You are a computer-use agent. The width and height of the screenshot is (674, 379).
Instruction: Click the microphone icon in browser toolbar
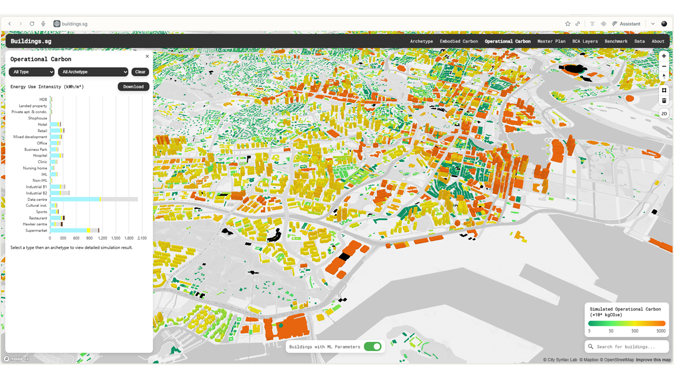(43, 24)
